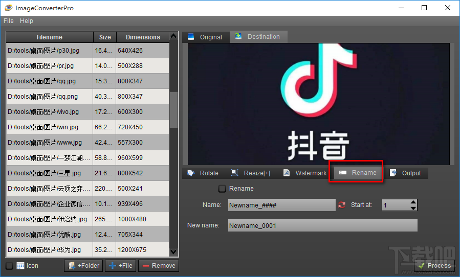The height and width of the screenshot is (277, 460).
Task: Click the Output tab icon
Action: [x=393, y=173]
